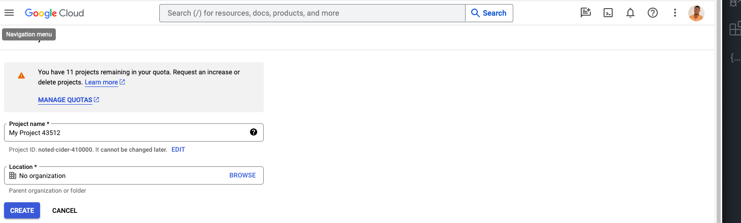Open the help question mark menu
741x223 pixels.
pyautogui.click(x=653, y=13)
